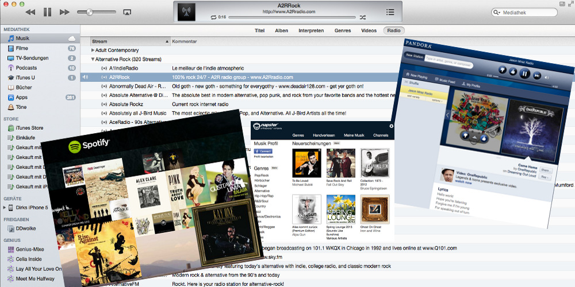Switch to the Videos tab
This screenshot has height=287, width=575.
[x=369, y=31]
